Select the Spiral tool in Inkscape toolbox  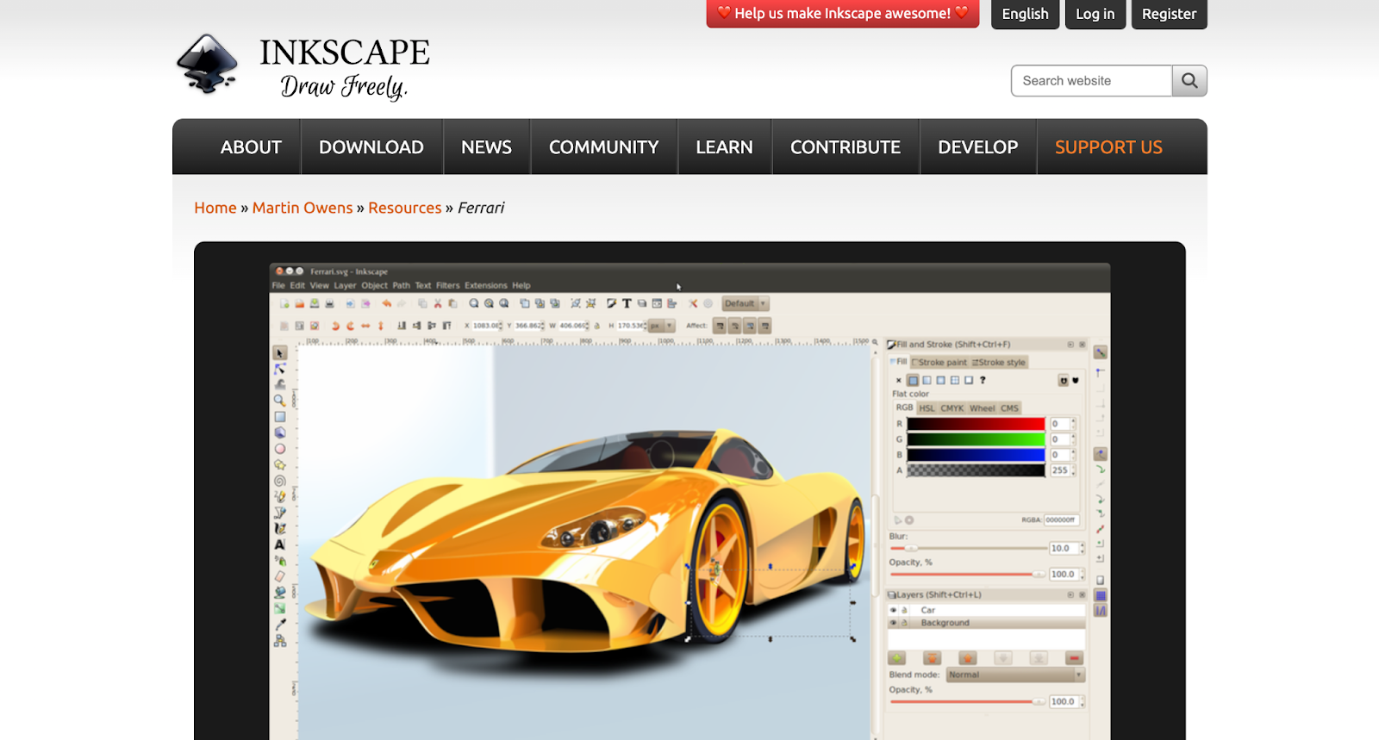pos(280,481)
